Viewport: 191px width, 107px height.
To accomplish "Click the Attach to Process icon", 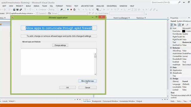I will tap(61, 10).
